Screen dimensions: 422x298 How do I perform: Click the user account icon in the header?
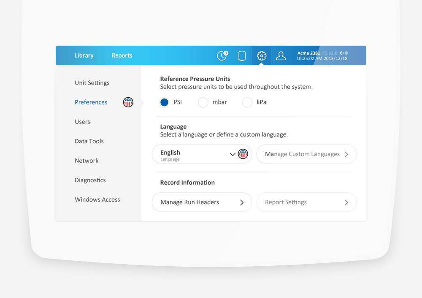pyautogui.click(x=281, y=55)
